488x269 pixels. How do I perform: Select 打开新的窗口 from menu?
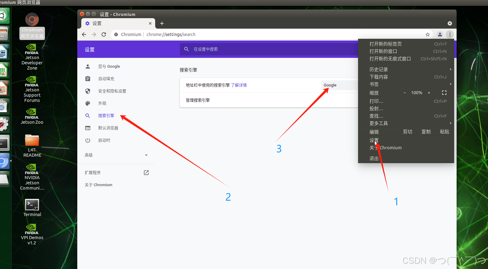(406, 51)
